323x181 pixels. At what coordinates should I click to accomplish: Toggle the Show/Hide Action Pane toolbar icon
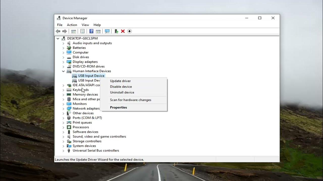click(x=98, y=31)
